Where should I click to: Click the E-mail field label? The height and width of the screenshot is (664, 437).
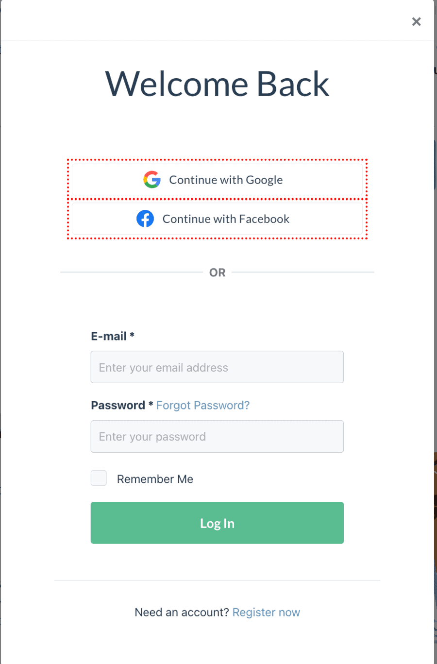pos(108,336)
